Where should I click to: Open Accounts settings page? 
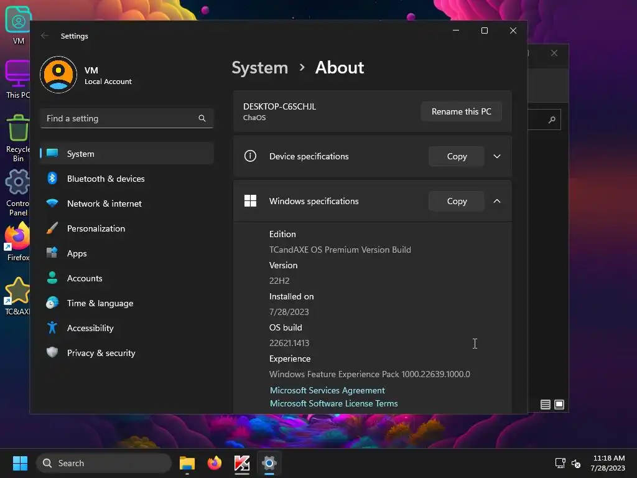[127, 278]
